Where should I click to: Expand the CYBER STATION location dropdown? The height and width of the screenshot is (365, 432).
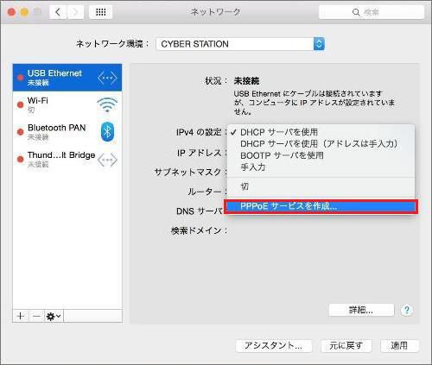point(319,44)
